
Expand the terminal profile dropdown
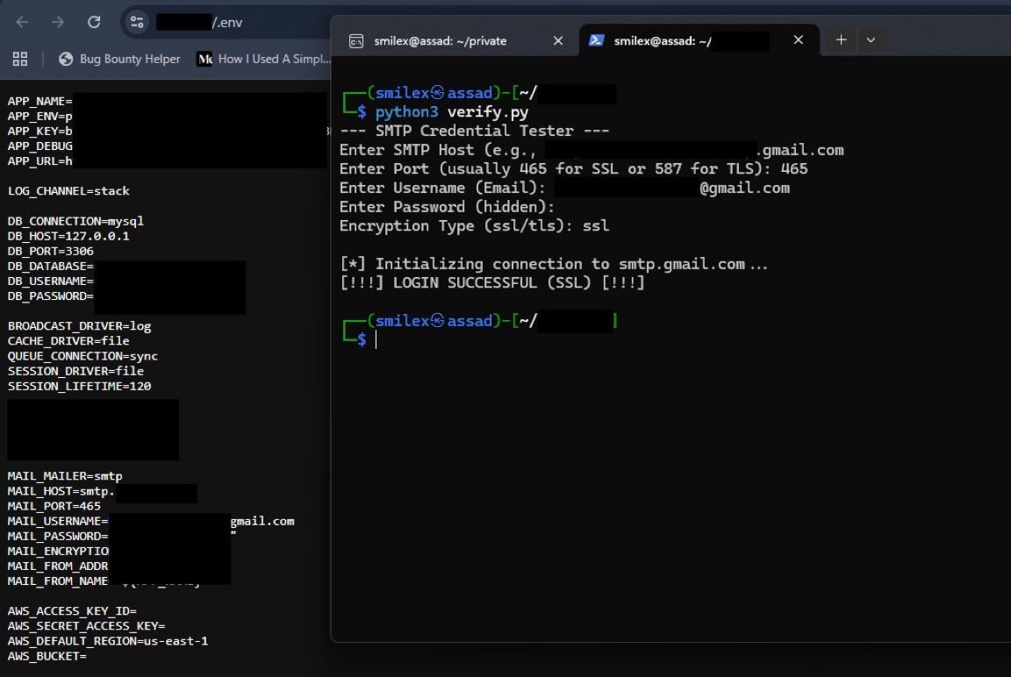(871, 40)
